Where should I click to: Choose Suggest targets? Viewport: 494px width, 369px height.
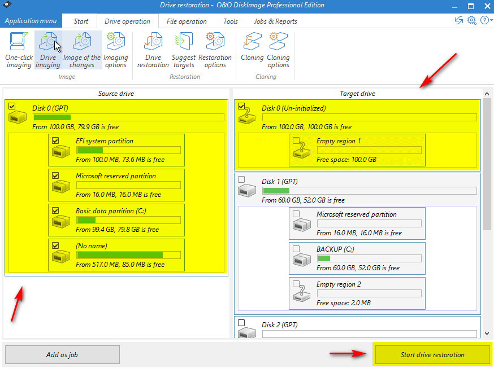click(x=184, y=50)
